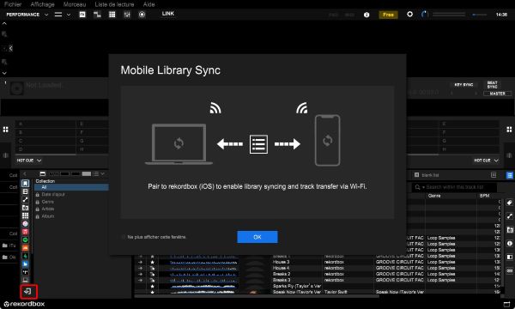Screen dimensions: 515x309
Task: Click the LINK button
Action: 168,14
